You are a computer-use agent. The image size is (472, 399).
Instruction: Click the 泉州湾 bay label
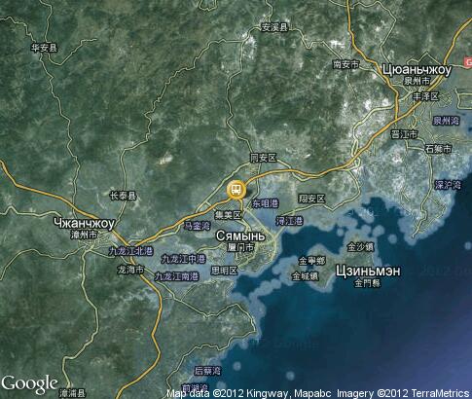coord(446,121)
